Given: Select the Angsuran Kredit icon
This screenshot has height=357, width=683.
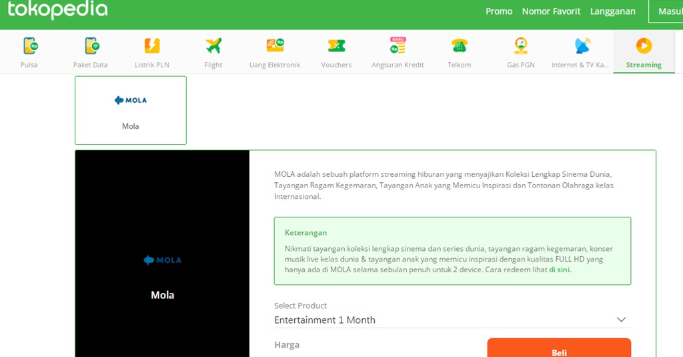Looking at the screenshot, I should pos(398,46).
